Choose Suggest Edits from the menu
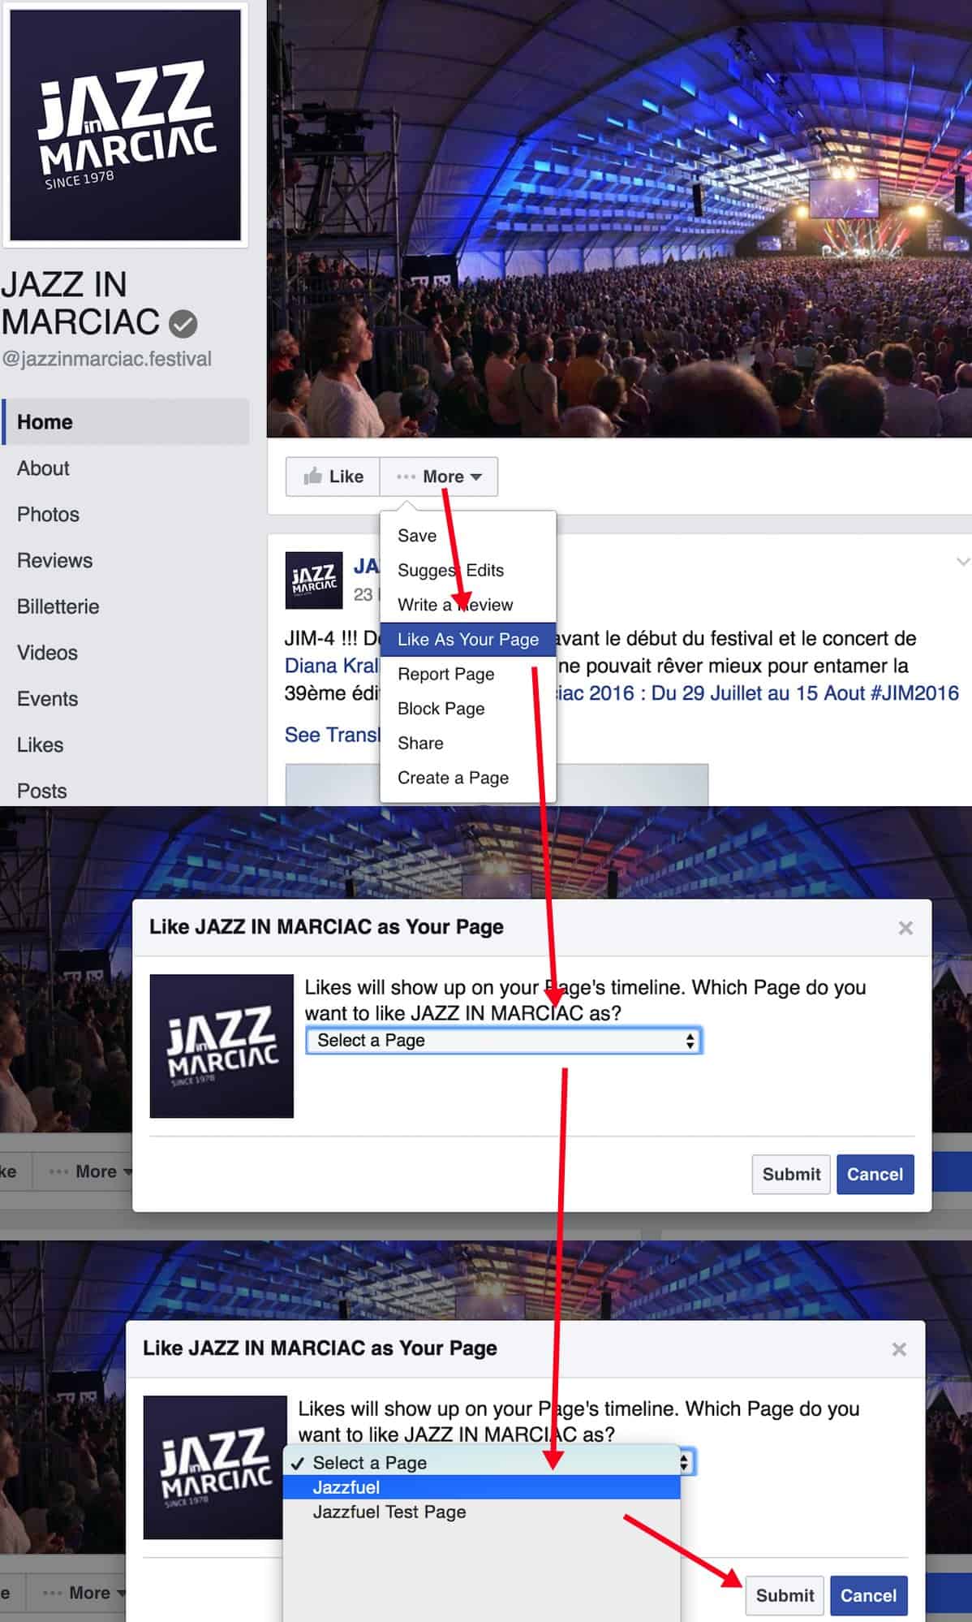The width and height of the screenshot is (972, 1622). [x=468, y=571]
